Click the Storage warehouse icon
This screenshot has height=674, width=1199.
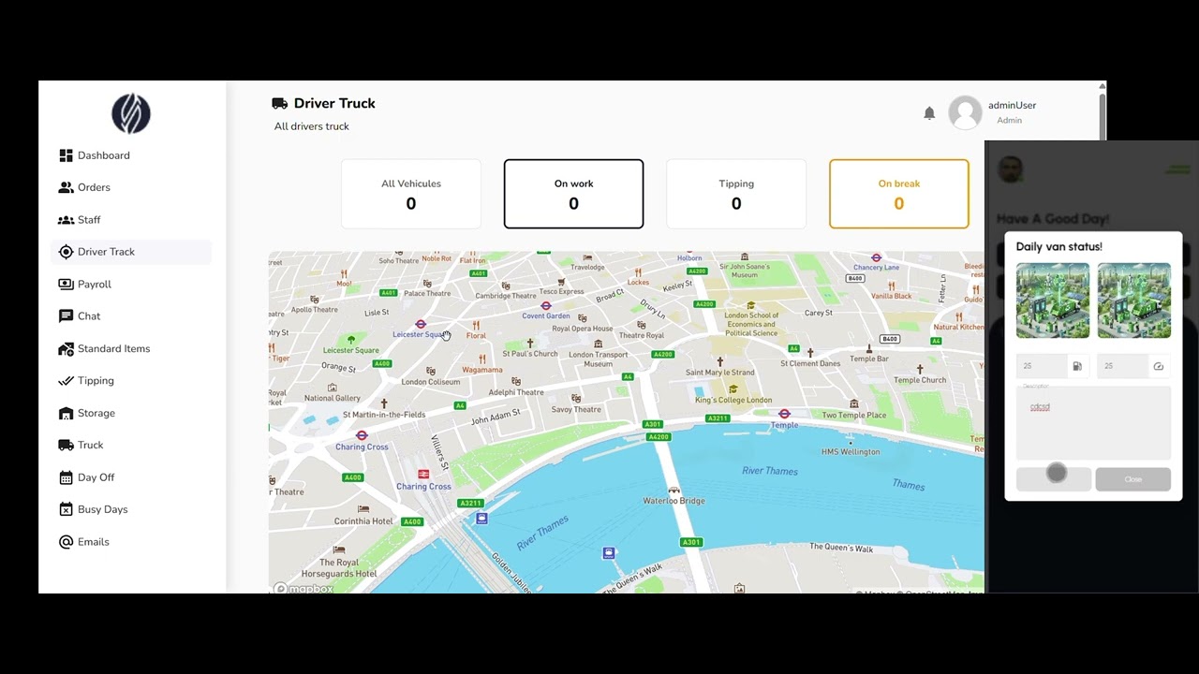(x=66, y=413)
